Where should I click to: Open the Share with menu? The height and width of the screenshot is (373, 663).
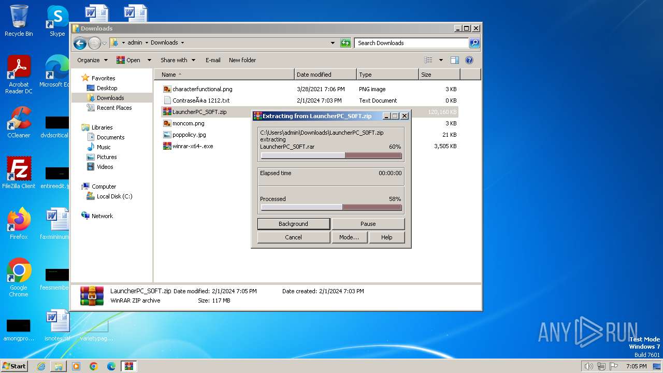178,60
